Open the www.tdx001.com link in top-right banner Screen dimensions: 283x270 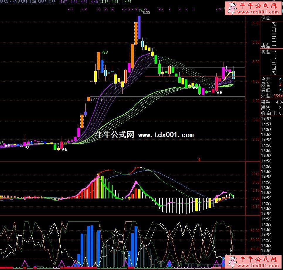pyautogui.click(x=258, y=12)
